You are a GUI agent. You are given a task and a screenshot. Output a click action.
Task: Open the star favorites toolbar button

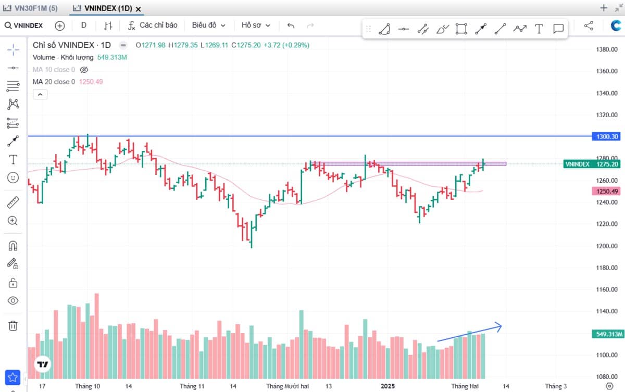tap(13, 377)
